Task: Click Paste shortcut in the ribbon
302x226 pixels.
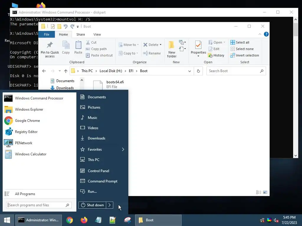Action: [99, 55]
